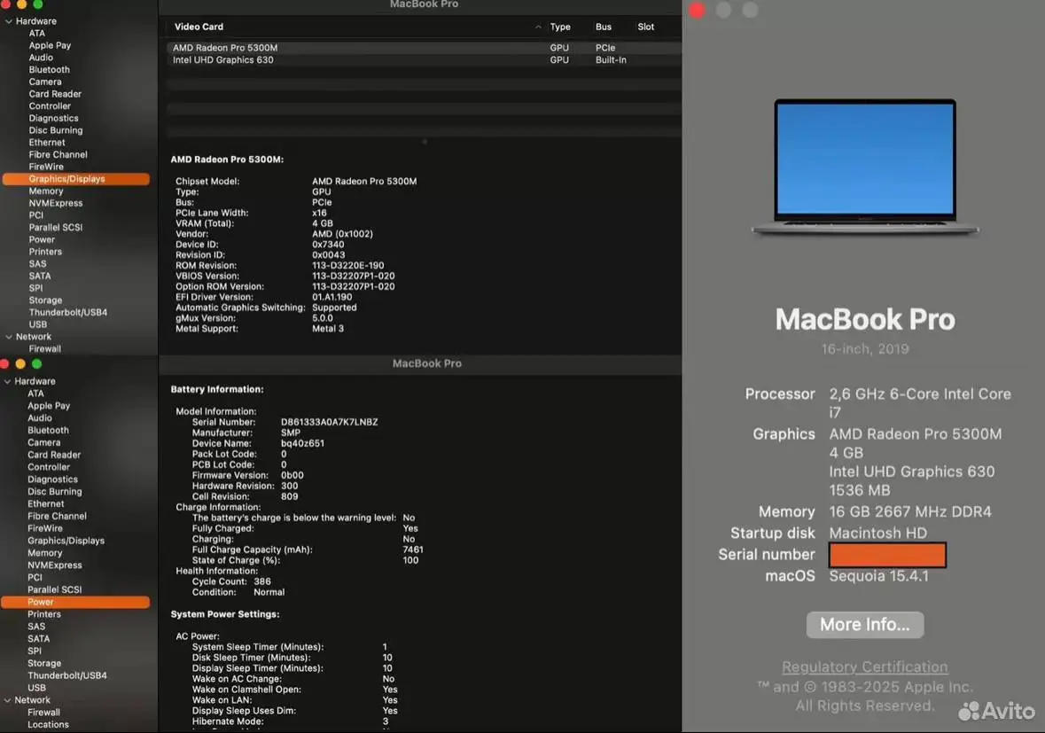Click battery device name bq40z651
Viewport: 1045px width, 733px height.
(302, 444)
